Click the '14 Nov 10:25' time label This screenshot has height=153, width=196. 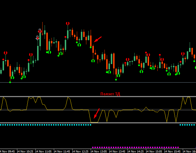pos(25,152)
